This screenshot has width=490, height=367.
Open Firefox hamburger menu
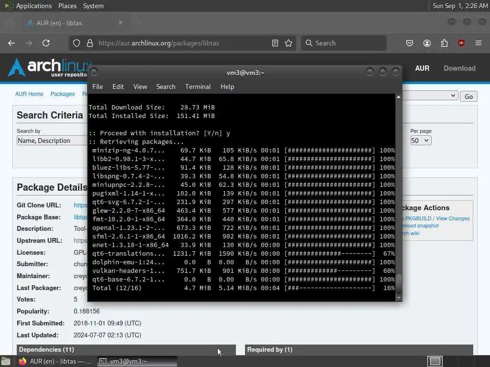click(479, 43)
